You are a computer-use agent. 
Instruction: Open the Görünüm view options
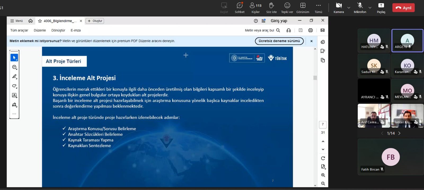coord(303,8)
